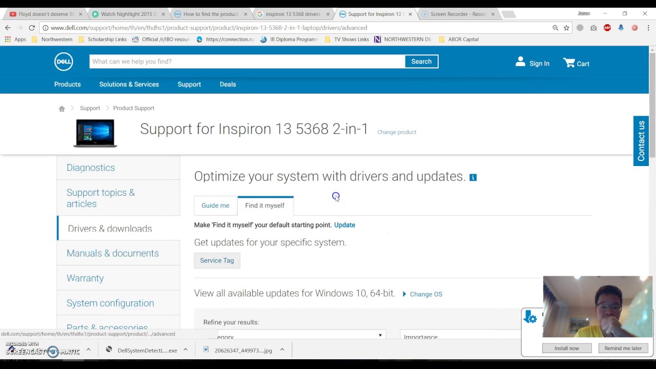Click the 'What can we help you find' search box
The height and width of the screenshot is (369, 656).
point(247,61)
